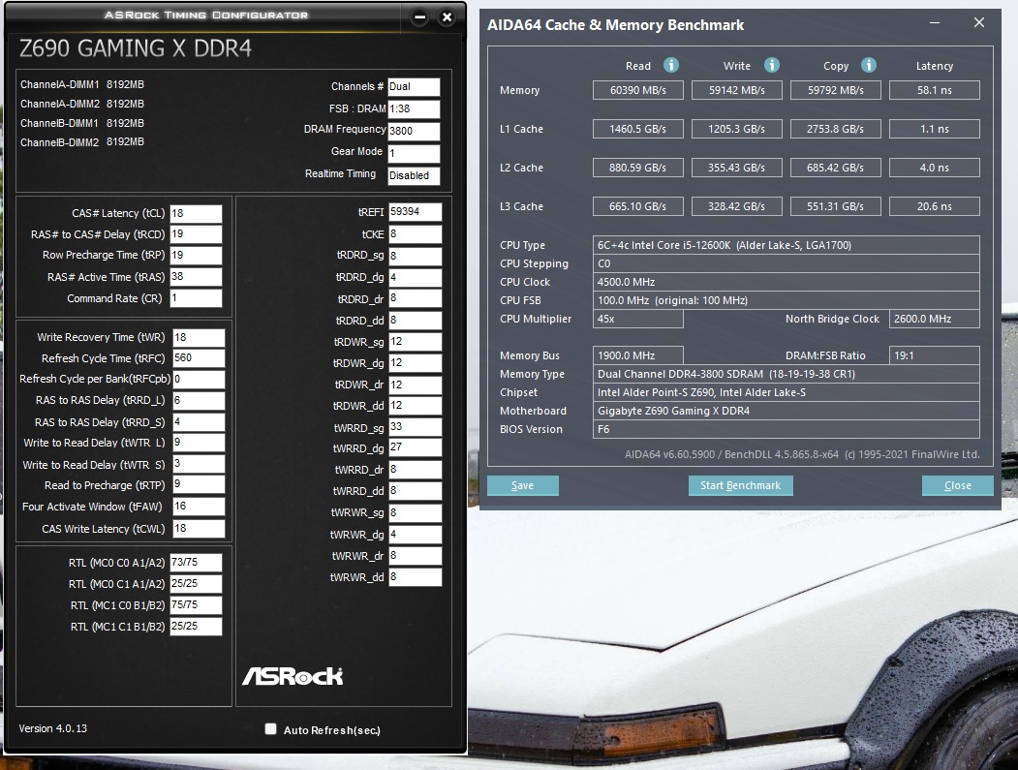Click the Row Precharge Time (tRP) field
The image size is (1018, 770).
point(196,255)
